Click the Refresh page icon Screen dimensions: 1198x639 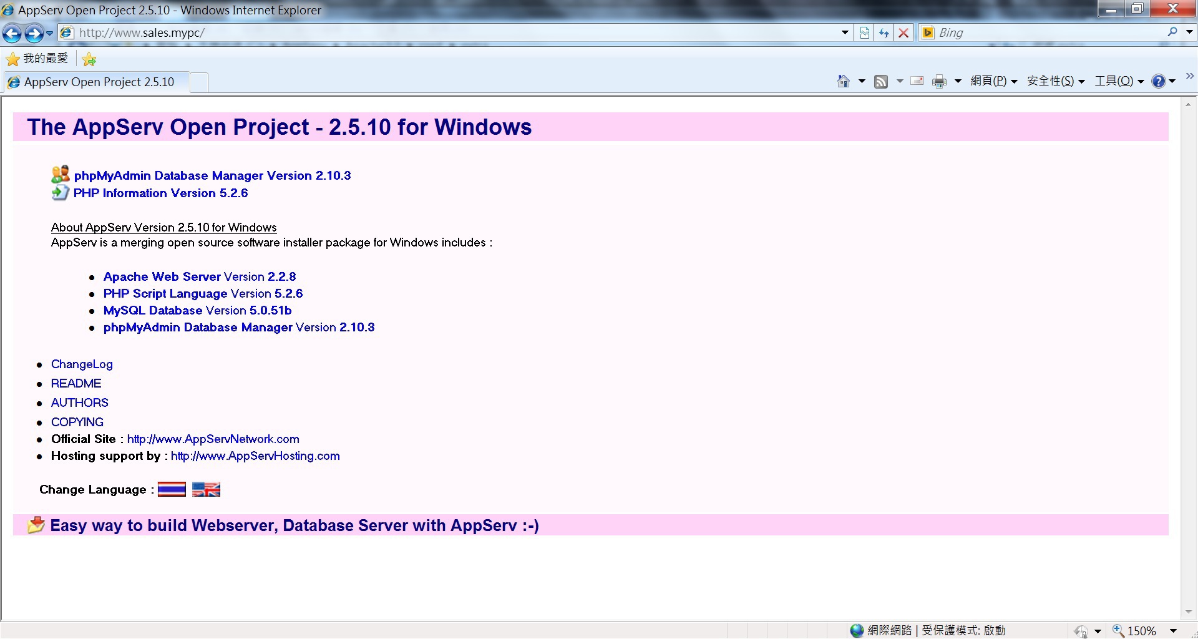884,32
